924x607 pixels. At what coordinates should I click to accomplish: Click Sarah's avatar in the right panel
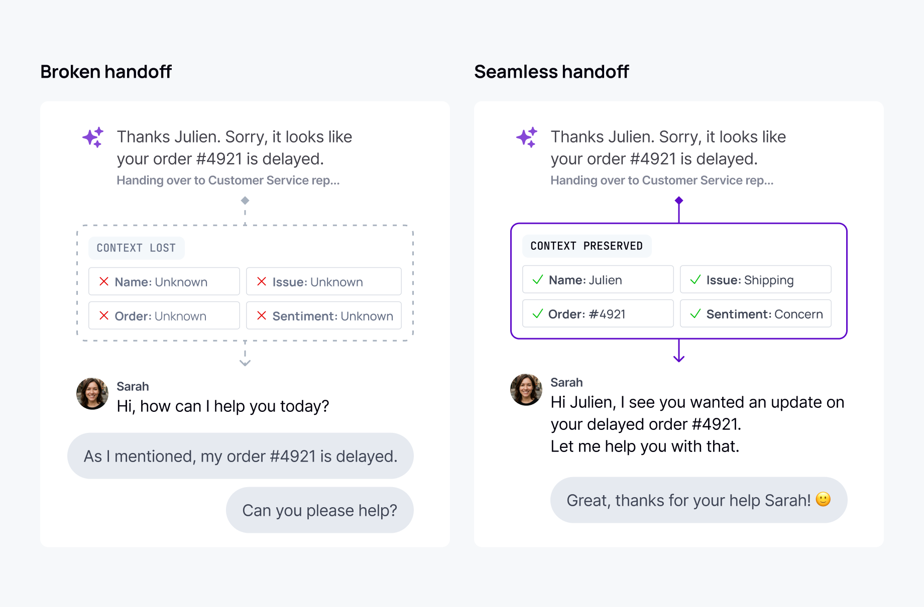(526, 390)
